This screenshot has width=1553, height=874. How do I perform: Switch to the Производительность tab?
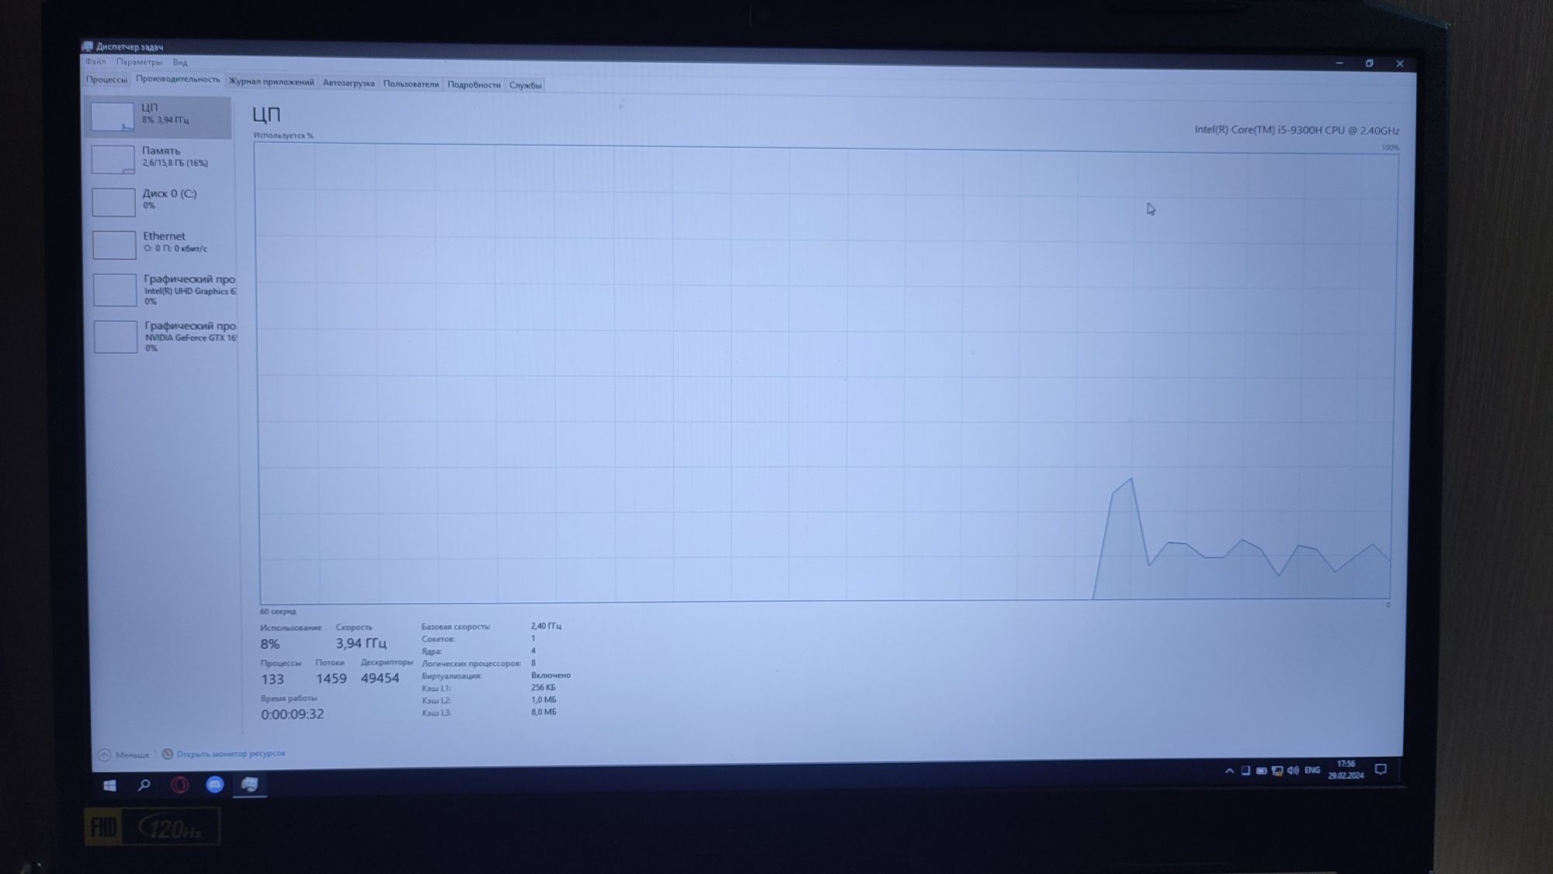[x=178, y=79]
